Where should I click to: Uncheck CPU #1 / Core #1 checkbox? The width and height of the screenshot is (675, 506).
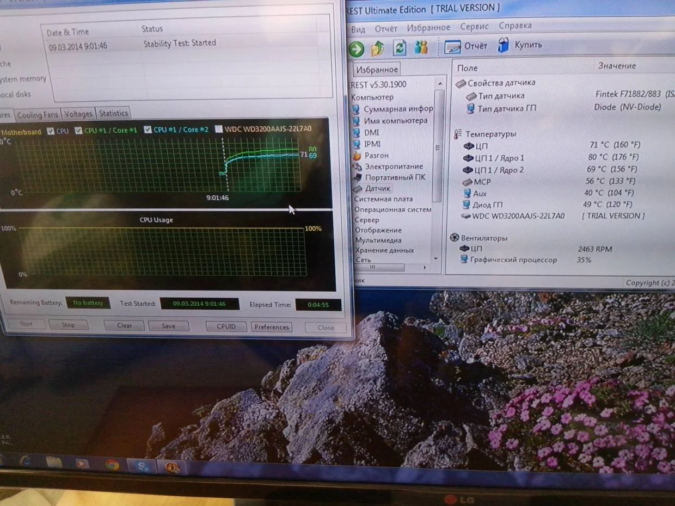point(78,131)
